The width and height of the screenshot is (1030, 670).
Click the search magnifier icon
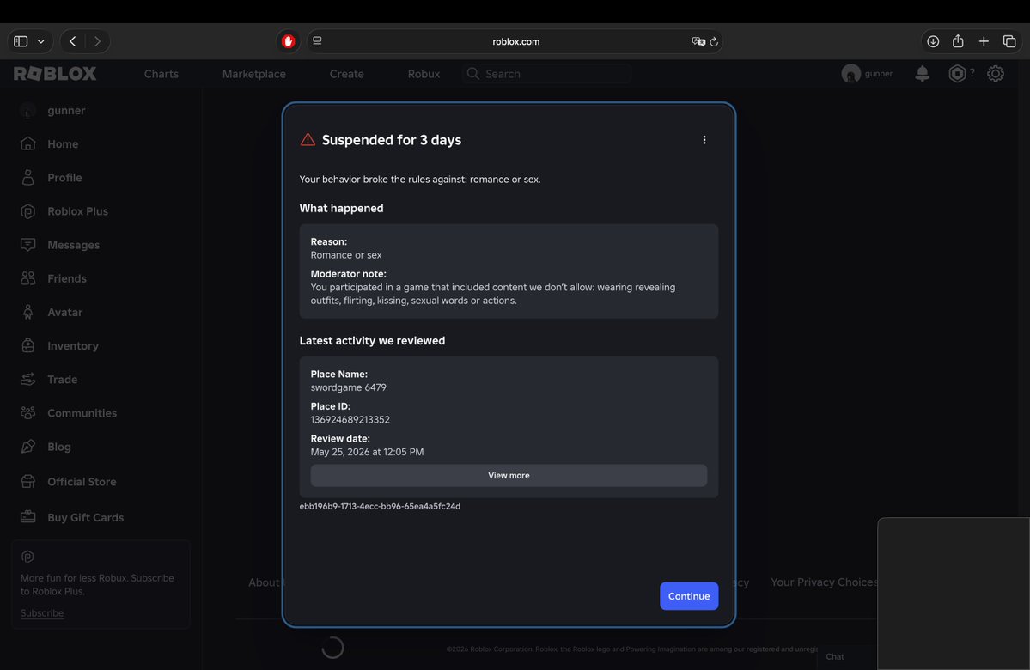(473, 74)
